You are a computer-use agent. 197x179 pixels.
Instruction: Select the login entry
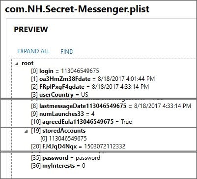65,71
